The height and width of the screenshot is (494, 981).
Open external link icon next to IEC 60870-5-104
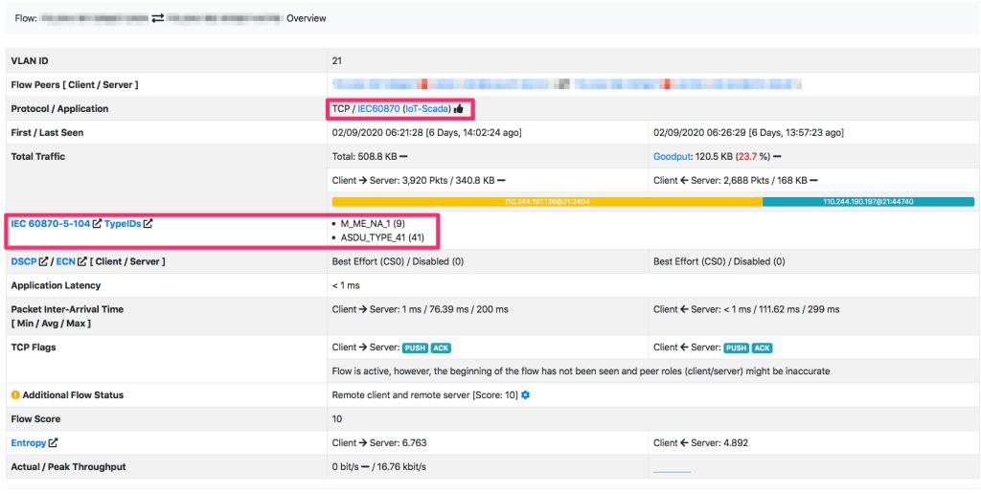click(97, 224)
